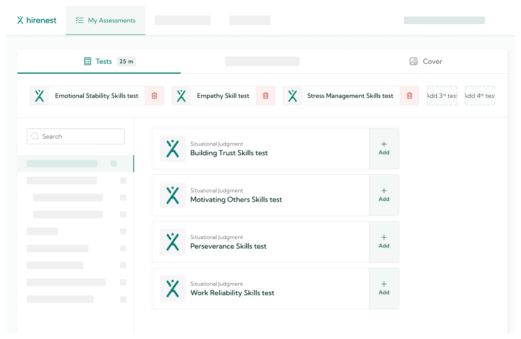Click the Work Reliability Skills test logo thumbnail
The width and height of the screenshot is (521, 339).
click(x=173, y=289)
